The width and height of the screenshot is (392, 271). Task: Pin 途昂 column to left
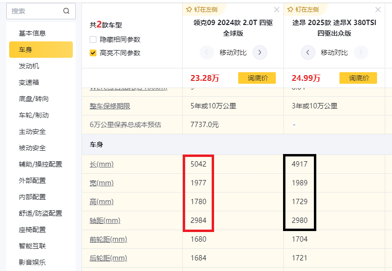tap(303, 10)
